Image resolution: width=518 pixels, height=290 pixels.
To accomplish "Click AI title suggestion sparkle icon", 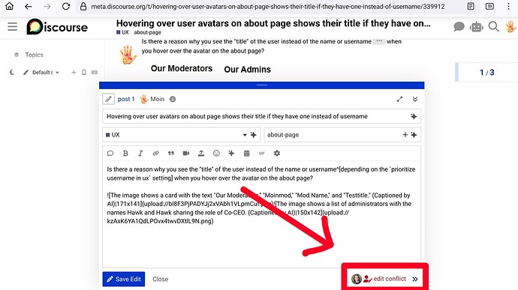I will pos(414,116).
